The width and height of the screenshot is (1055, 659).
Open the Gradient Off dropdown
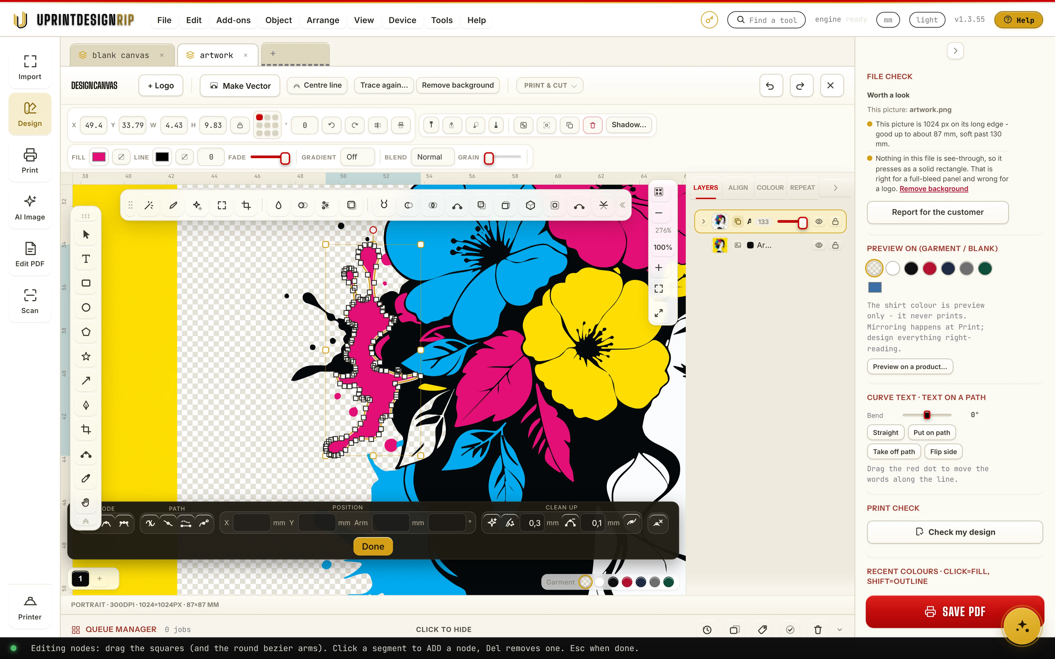coord(357,157)
